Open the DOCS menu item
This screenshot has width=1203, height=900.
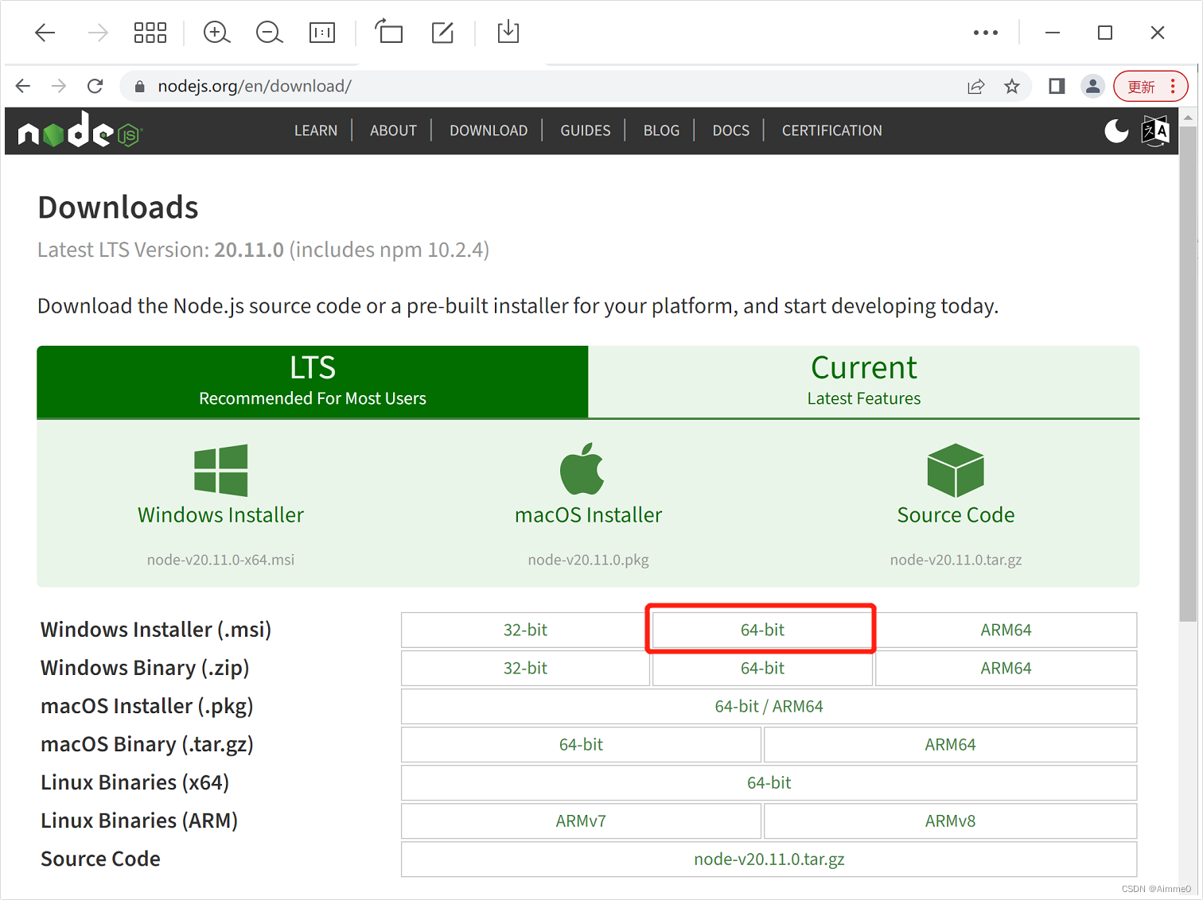[x=731, y=130]
